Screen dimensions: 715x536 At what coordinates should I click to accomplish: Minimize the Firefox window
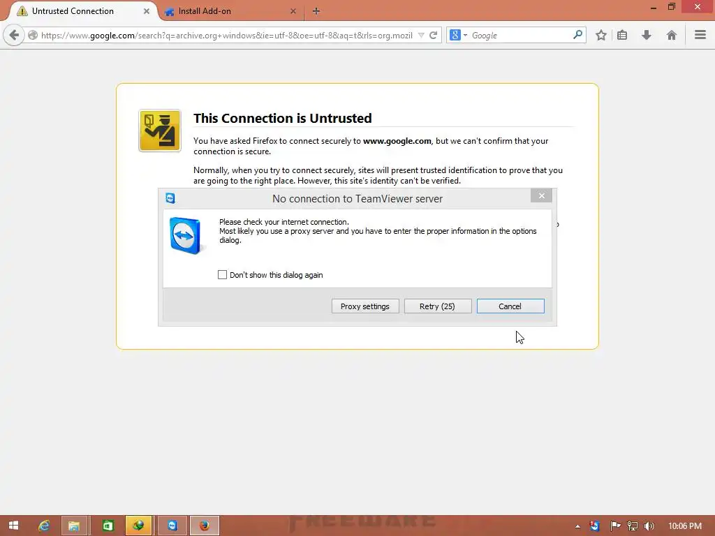coord(654,7)
